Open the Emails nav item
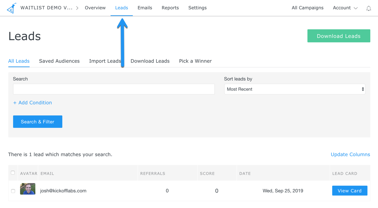Viewport: 378px width, 208px height. click(145, 8)
